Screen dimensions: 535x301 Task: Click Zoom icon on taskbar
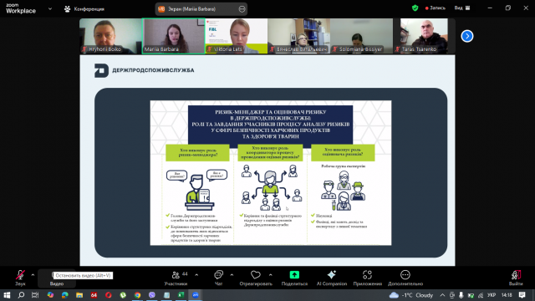click(x=196, y=295)
